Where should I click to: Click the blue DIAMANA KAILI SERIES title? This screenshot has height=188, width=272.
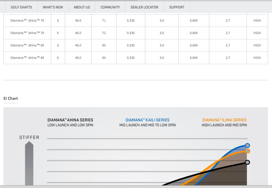(147, 120)
